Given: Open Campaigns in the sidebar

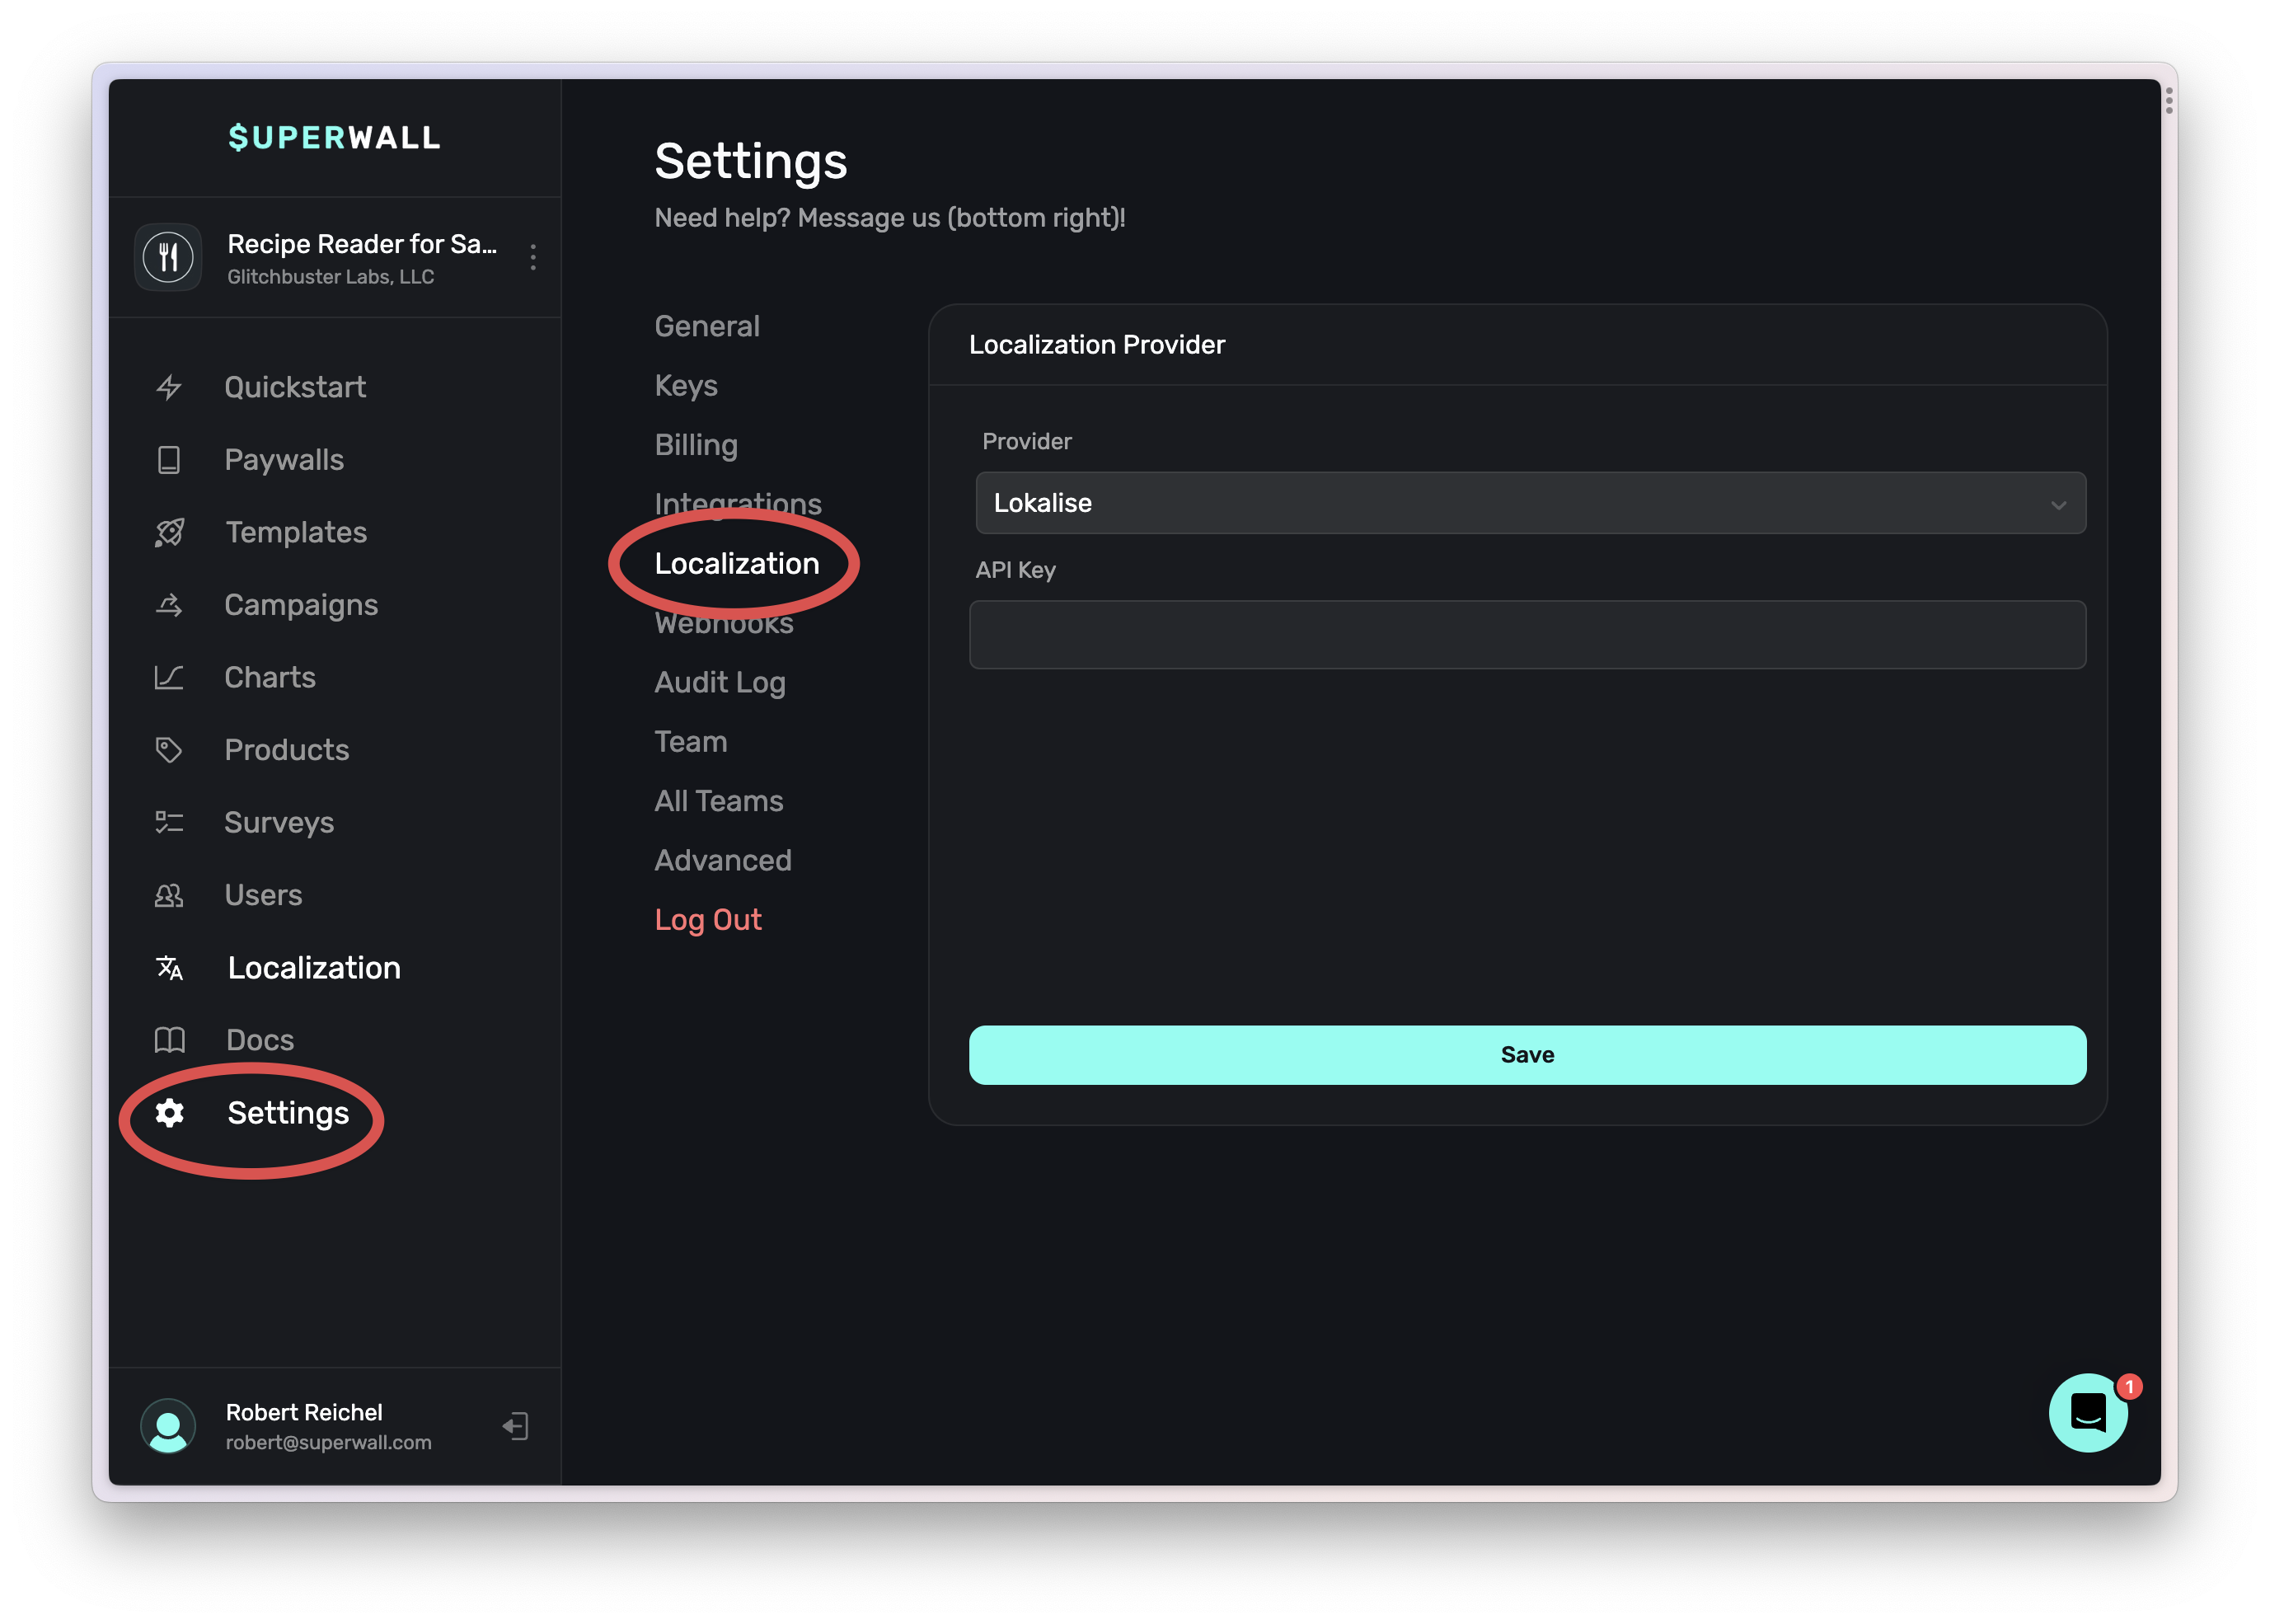Looking at the screenshot, I should [301, 605].
